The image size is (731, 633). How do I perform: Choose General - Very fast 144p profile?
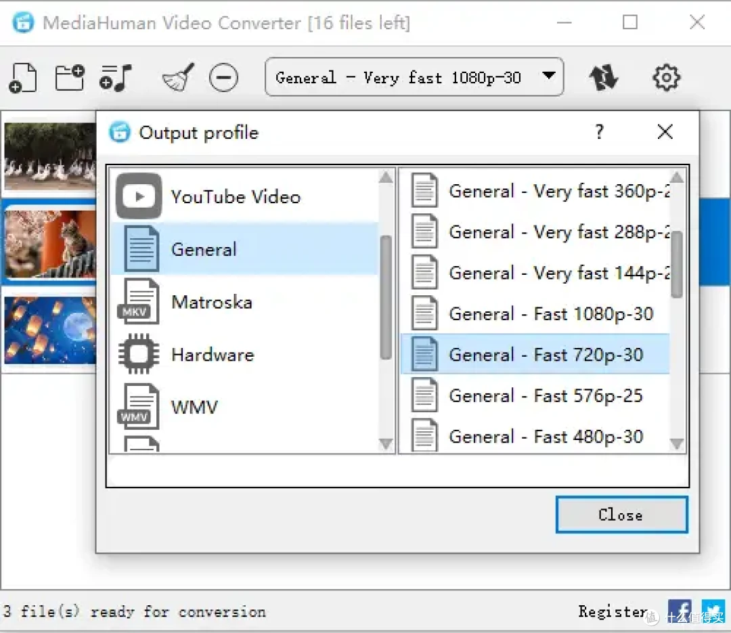click(x=535, y=273)
